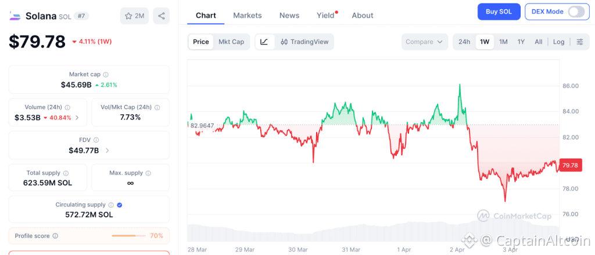The image size is (595, 255).
Task: Expand the Volume (24h) details arrow
Action: [77, 118]
